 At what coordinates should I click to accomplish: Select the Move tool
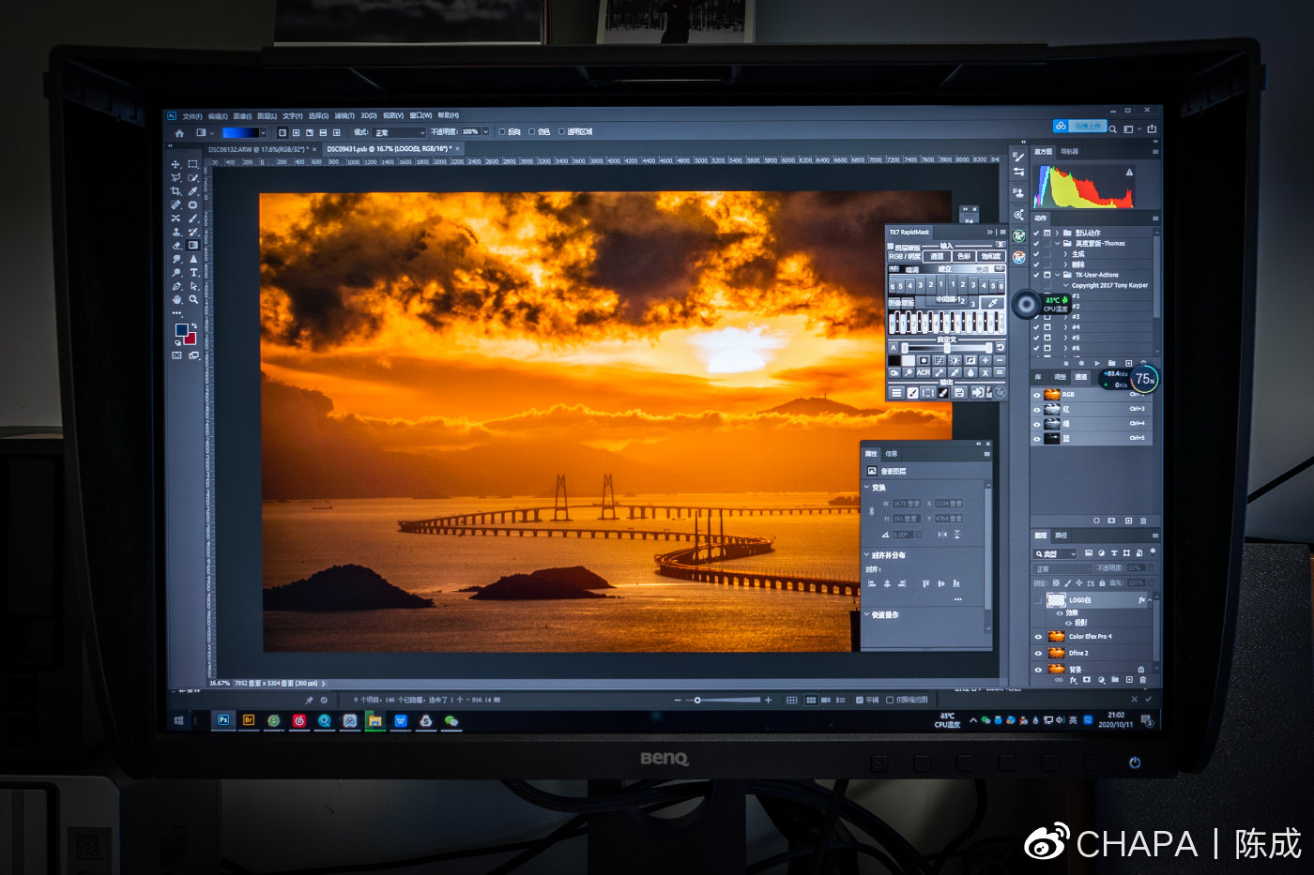pos(176,164)
